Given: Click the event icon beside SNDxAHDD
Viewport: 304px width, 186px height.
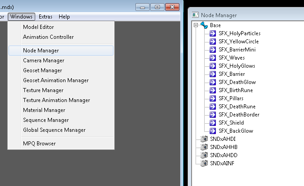Looking at the screenshot, I should tap(204, 155).
